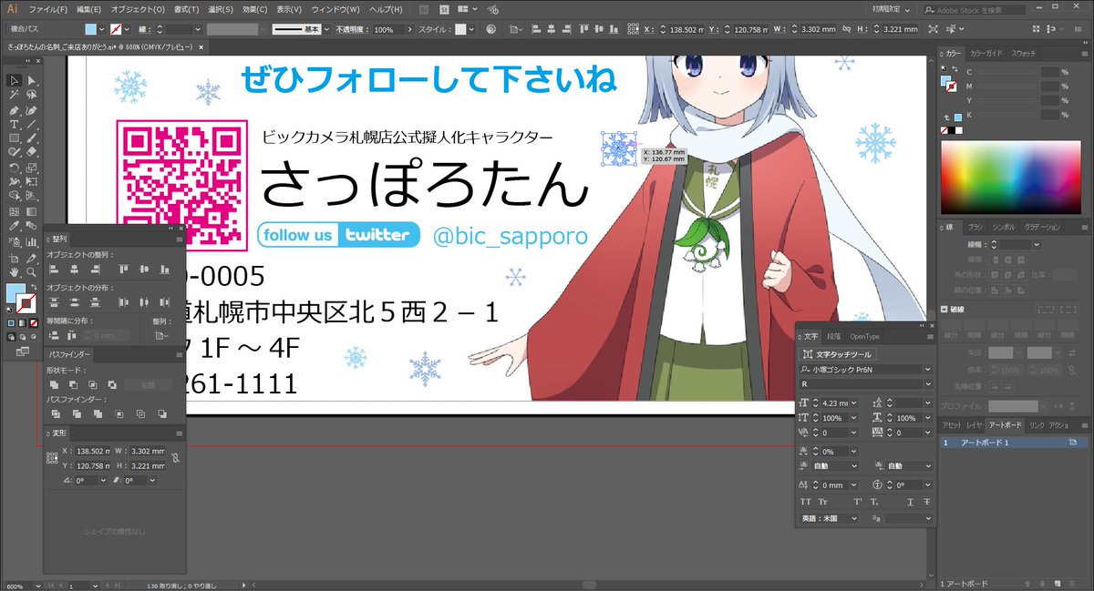Delete artboard trash icon
The image size is (1094, 591).
tap(1072, 583)
